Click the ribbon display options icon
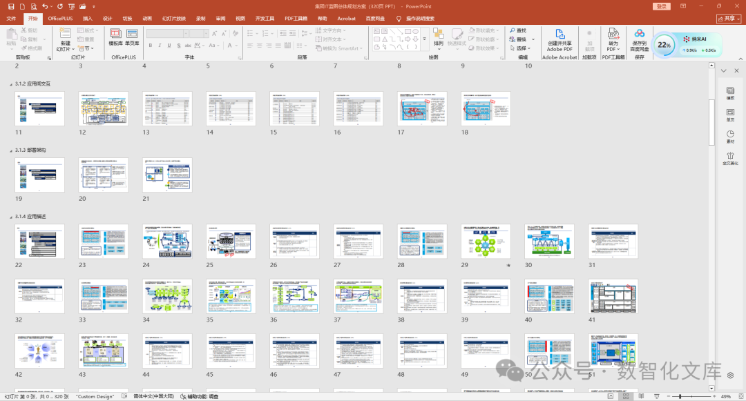746x401 pixels. click(683, 6)
